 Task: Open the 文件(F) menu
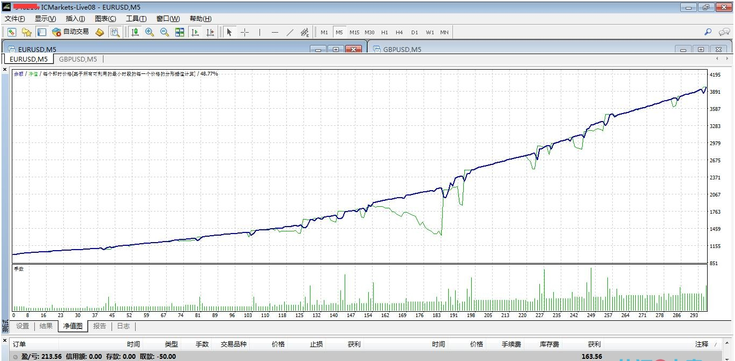point(14,19)
